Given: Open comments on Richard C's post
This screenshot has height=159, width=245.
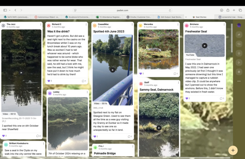Looking at the screenshot, I should [83, 81].
